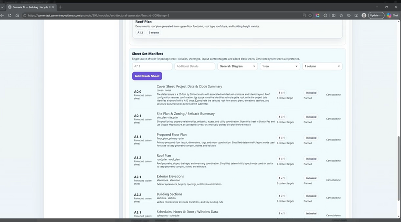This screenshot has height=222, width=401.
Task: Bookmark this page with the star icon
Action: (310, 15)
